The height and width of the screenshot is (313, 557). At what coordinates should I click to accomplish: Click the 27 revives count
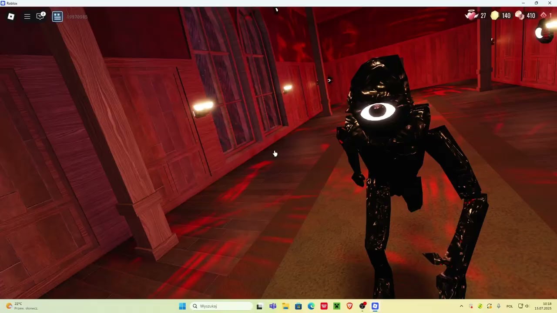click(x=483, y=16)
